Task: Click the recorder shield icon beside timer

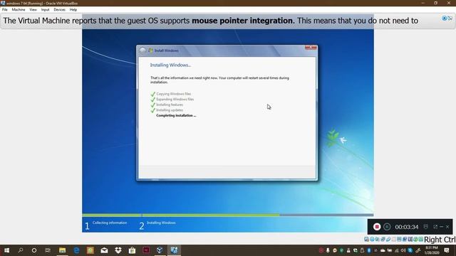Action: click(426, 227)
